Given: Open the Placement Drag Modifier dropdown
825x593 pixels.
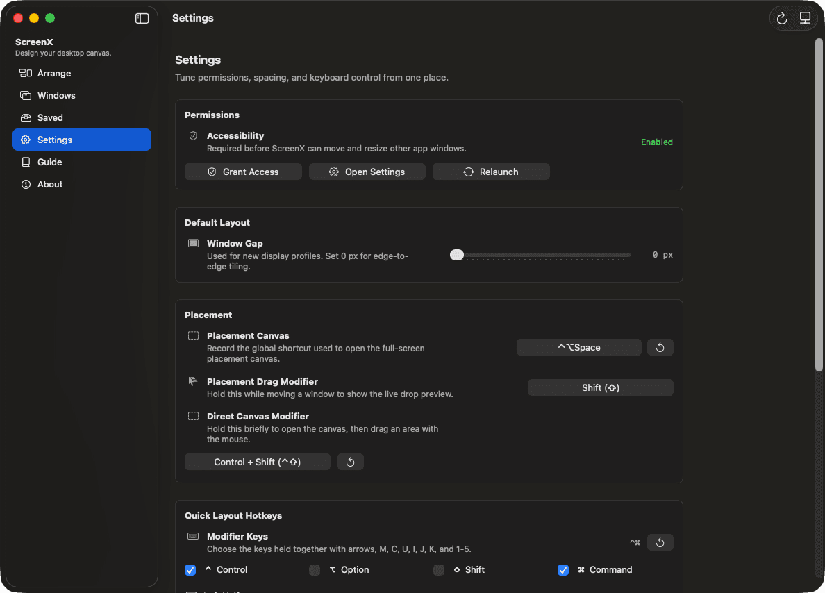Looking at the screenshot, I should point(600,387).
